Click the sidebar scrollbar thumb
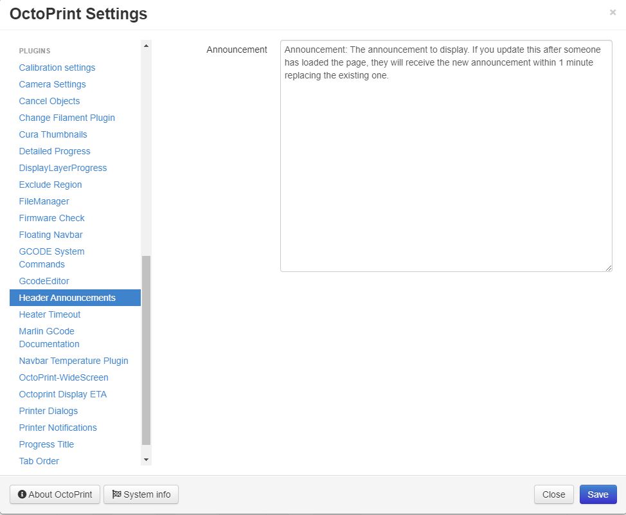 [x=146, y=350]
